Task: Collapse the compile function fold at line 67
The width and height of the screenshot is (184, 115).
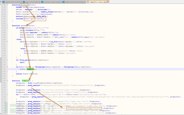Action: coord(7,81)
